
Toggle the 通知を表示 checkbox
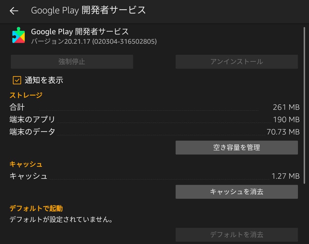click(x=17, y=80)
